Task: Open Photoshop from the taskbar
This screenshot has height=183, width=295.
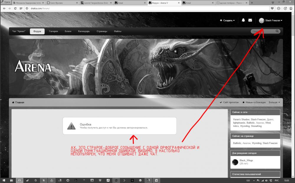Action: (116, 180)
